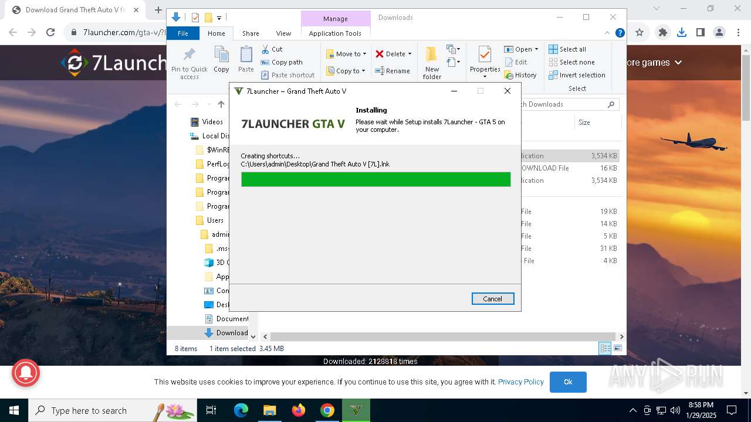Click quick access toolbar properties icon
751x422 pixels.
point(195,18)
